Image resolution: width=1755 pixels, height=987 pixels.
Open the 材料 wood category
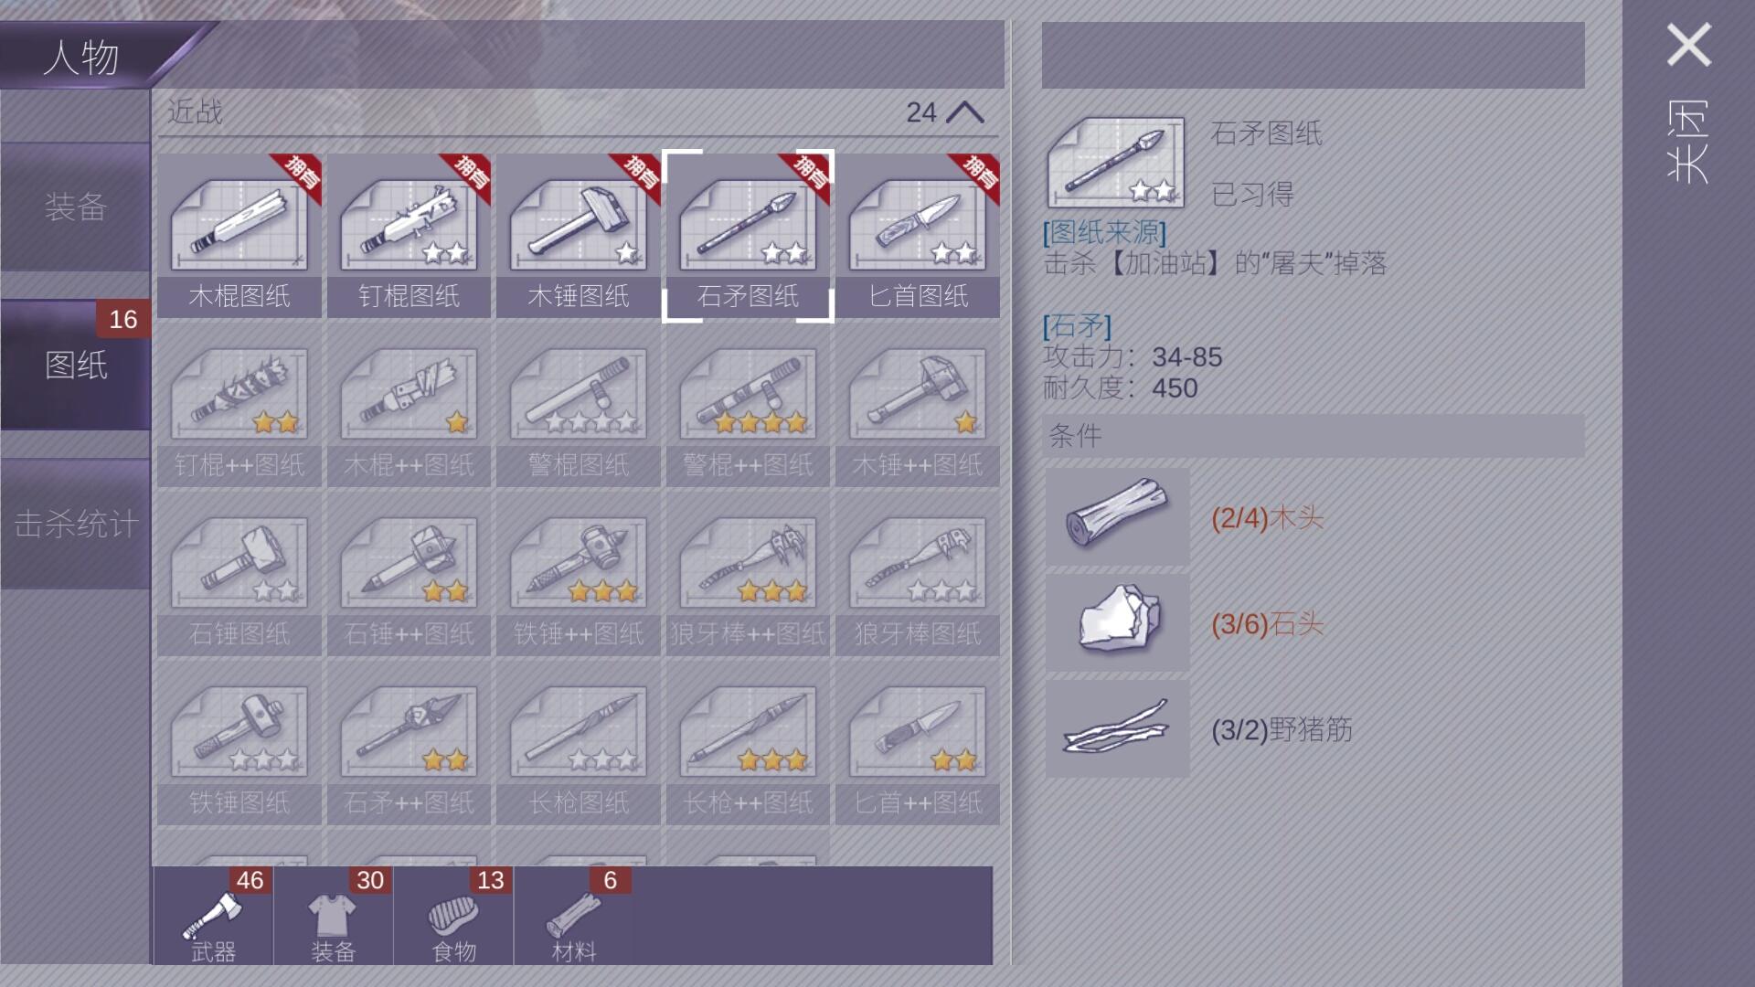(574, 917)
